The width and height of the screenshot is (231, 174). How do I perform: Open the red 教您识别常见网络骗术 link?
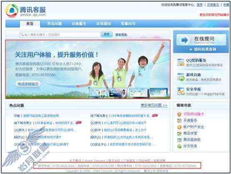pyautogui.click(x=214, y=15)
